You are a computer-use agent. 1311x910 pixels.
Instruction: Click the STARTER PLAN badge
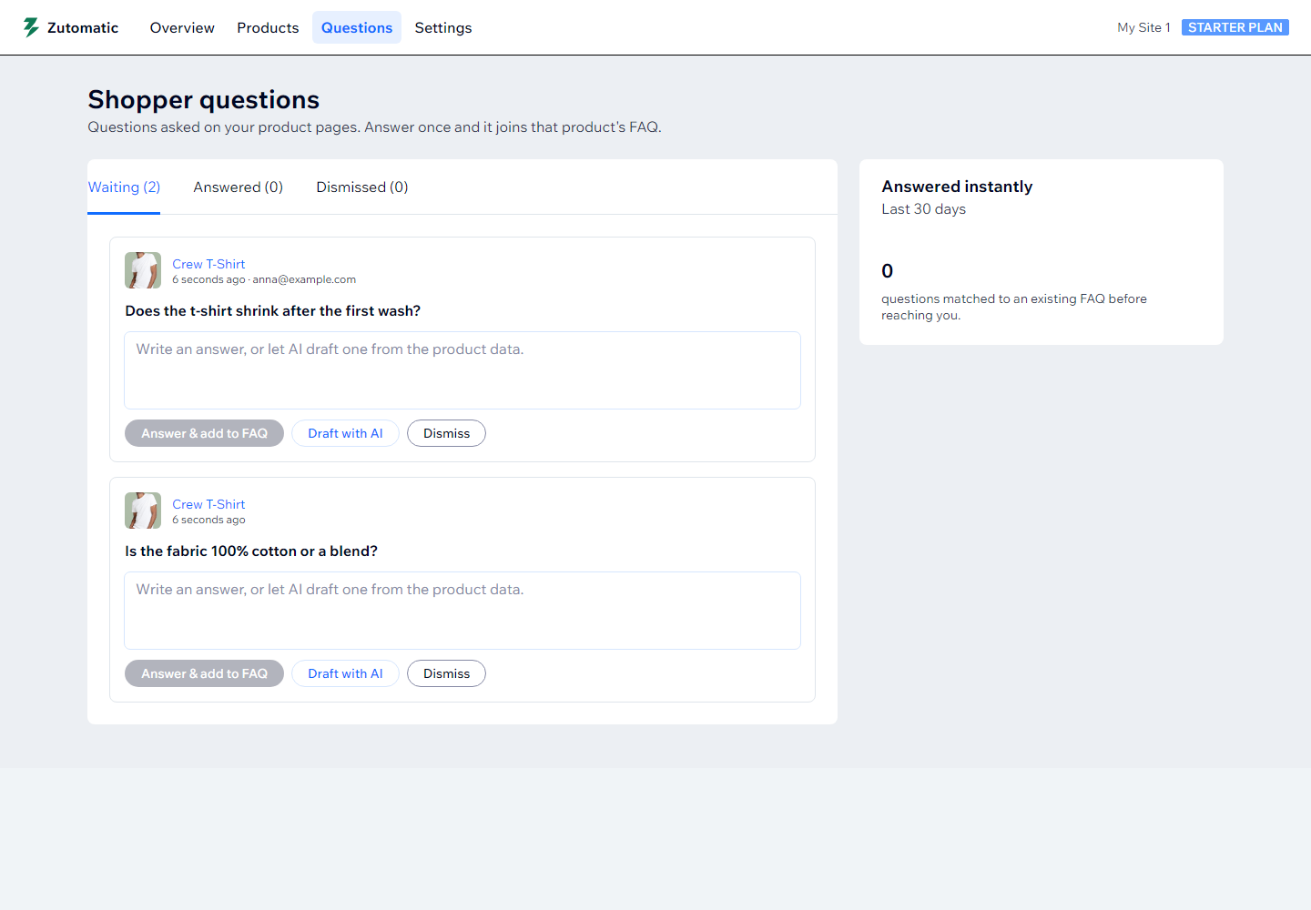[x=1235, y=27]
